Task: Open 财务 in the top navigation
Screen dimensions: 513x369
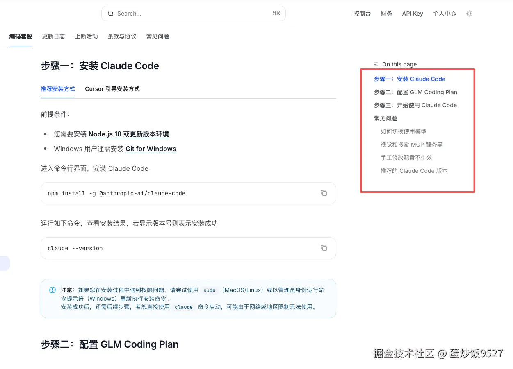Action: [386, 14]
